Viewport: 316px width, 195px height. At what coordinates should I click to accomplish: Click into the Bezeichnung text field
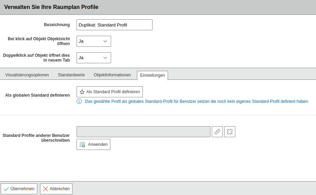(x=115, y=25)
